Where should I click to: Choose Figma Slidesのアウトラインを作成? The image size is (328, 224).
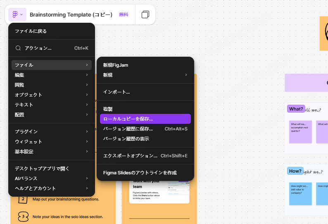pos(145,173)
